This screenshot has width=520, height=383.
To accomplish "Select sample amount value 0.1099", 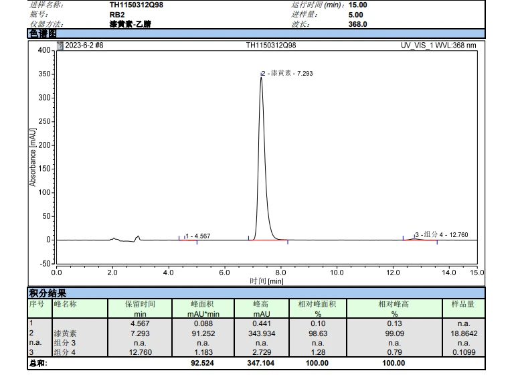I will (464, 352).
